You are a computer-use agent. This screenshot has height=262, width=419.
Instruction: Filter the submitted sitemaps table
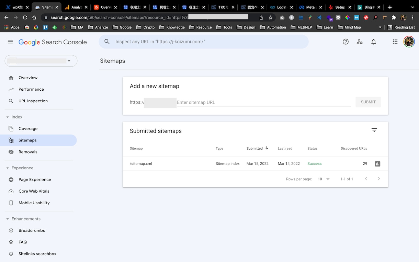point(374,130)
